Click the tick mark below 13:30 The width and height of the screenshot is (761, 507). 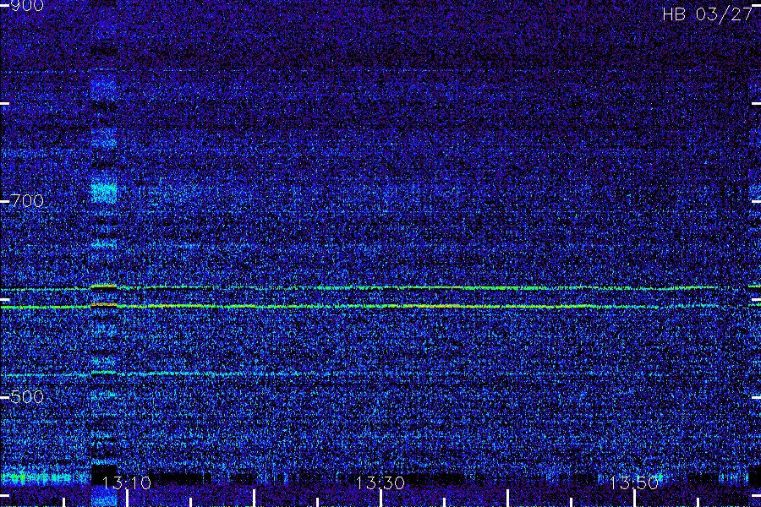point(381,499)
